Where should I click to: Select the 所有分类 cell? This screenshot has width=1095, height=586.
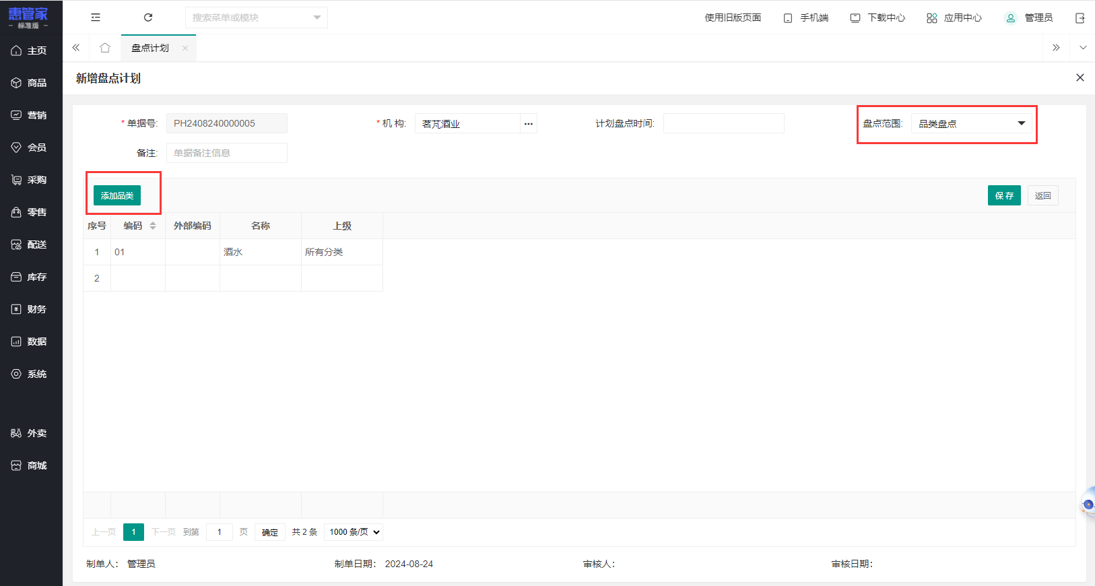(342, 252)
